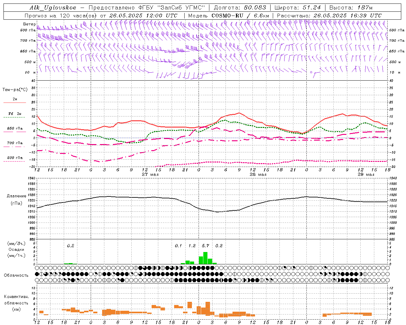This screenshot has height=325, width=406.
Task: Click the "Td 2м" dew point legend entry
Action: click(x=15, y=114)
